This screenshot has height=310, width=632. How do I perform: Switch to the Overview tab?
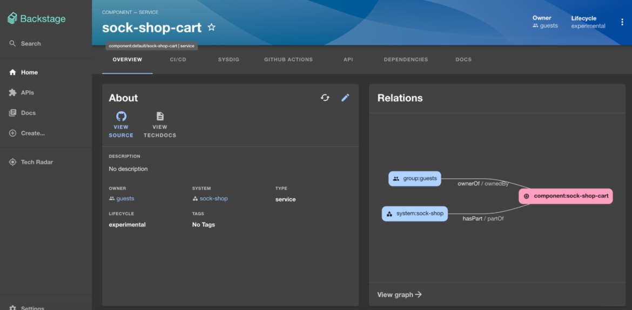[127, 59]
